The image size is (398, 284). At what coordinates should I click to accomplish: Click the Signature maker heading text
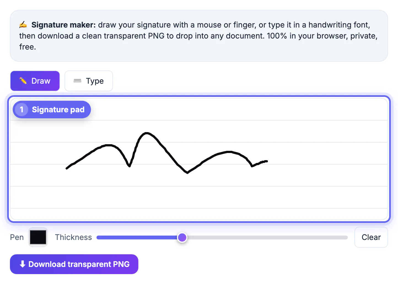[x=63, y=25]
